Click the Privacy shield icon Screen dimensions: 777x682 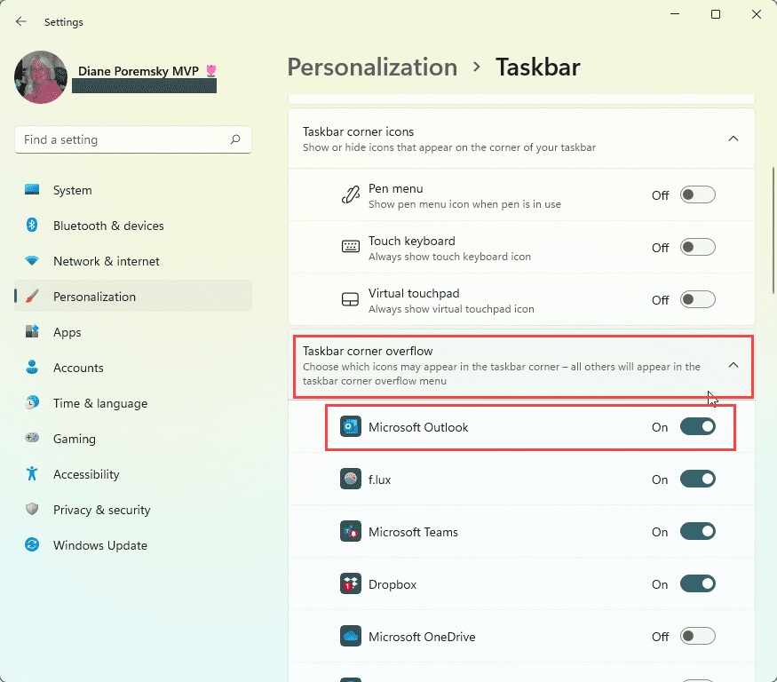coord(32,509)
